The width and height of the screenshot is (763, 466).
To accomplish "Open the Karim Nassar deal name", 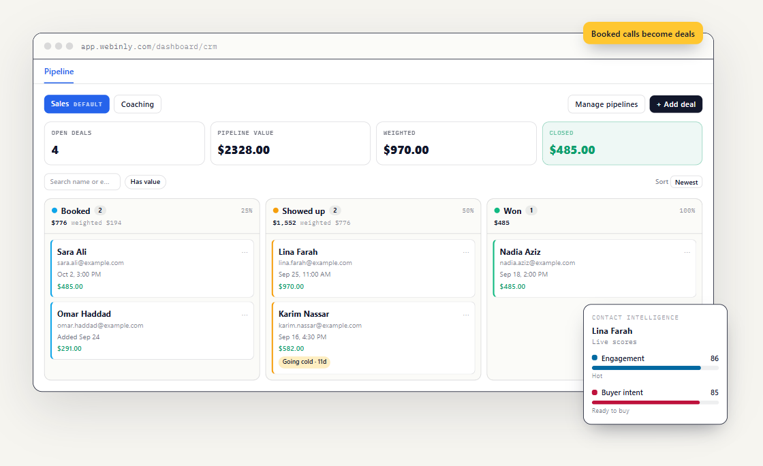I will click(304, 314).
